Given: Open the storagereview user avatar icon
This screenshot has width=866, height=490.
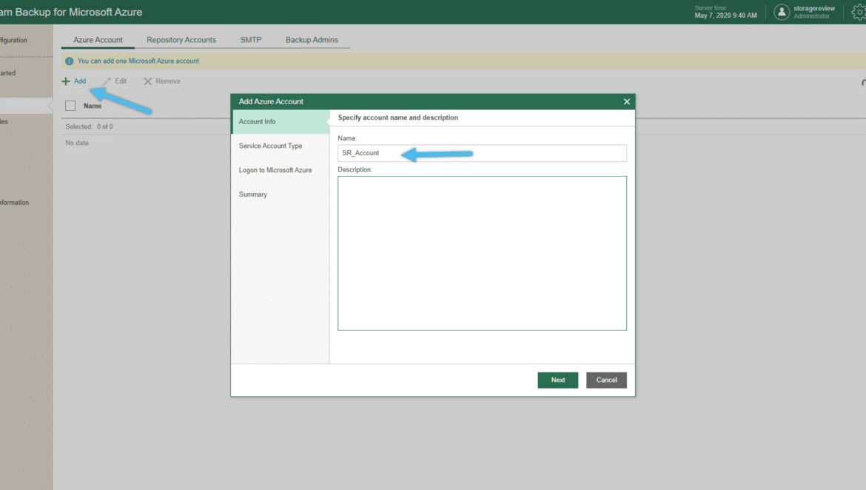Looking at the screenshot, I should tap(782, 12).
